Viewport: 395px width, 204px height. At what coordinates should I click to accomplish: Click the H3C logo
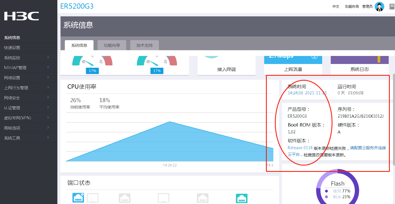tap(22, 16)
